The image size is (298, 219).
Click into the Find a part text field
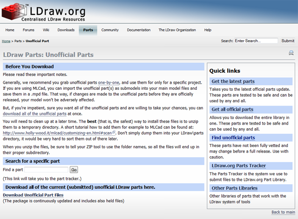tap(46, 170)
